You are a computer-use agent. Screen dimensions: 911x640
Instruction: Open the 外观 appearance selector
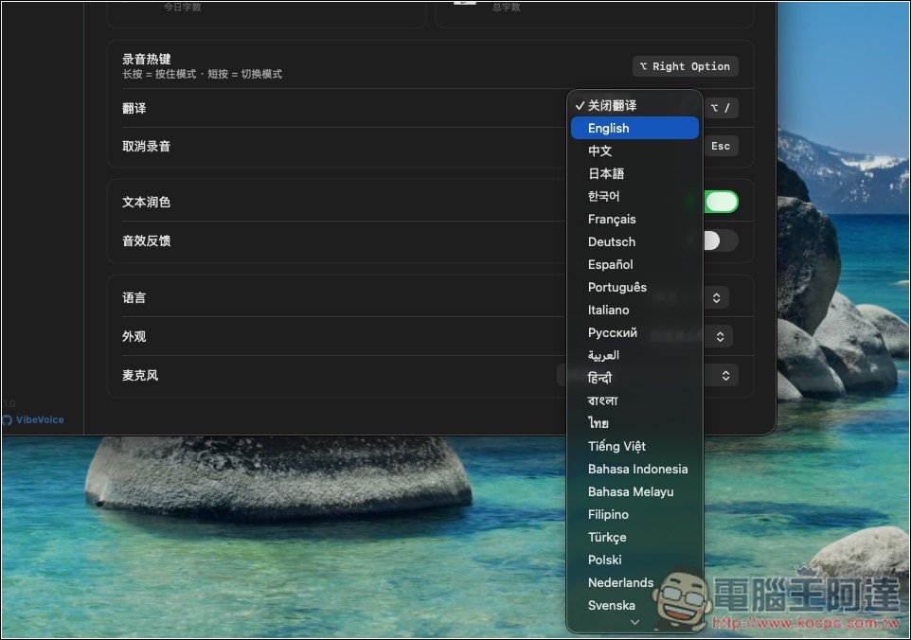pyautogui.click(x=719, y=336)
